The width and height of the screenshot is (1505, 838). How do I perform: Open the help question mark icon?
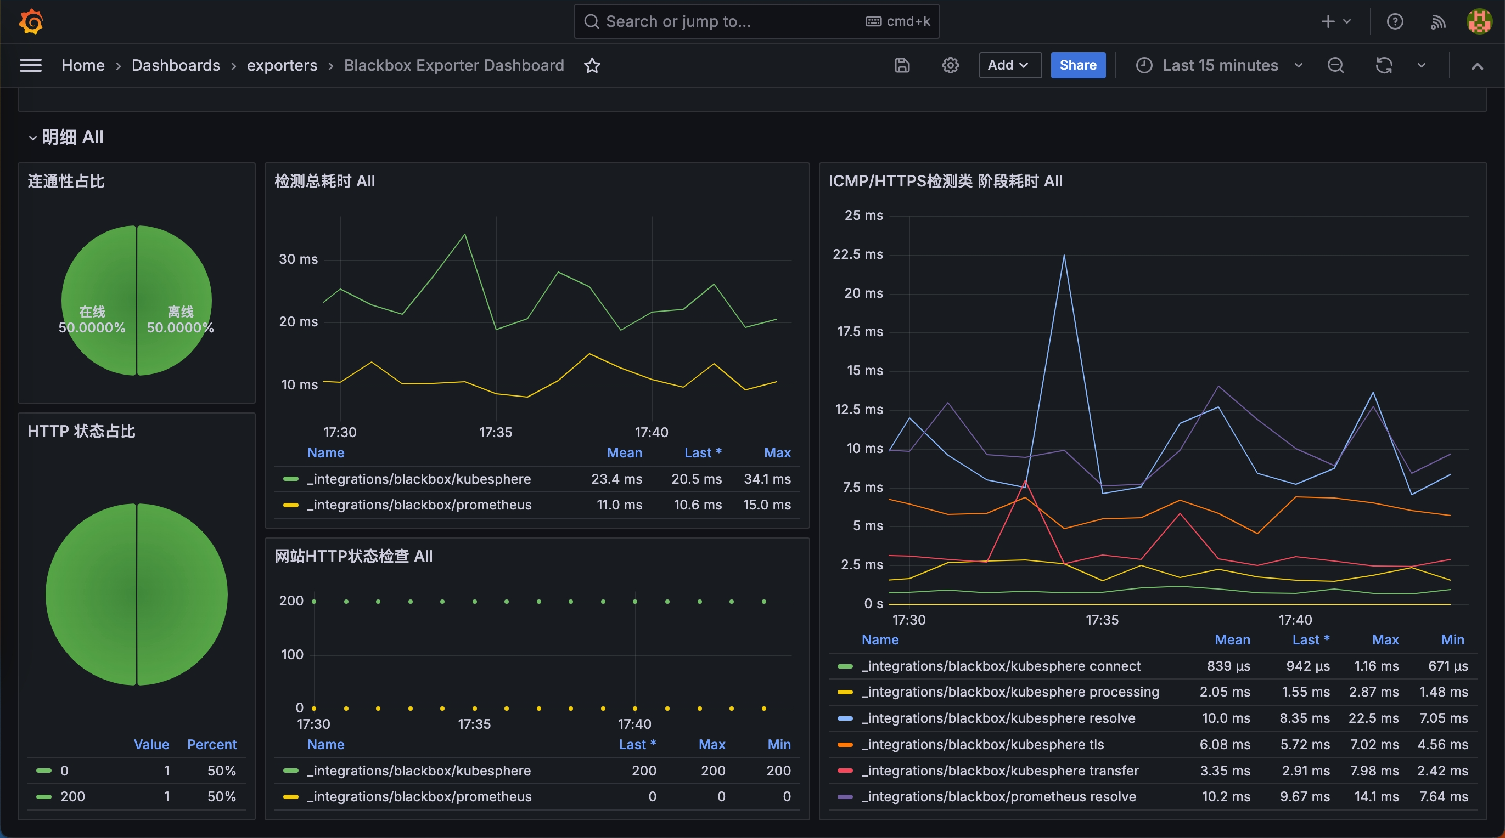coord(1395,21)
